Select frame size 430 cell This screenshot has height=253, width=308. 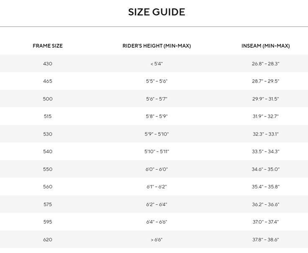point(48,64)
